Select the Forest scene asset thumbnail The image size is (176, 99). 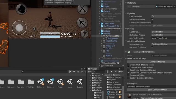tap(60, 82)
